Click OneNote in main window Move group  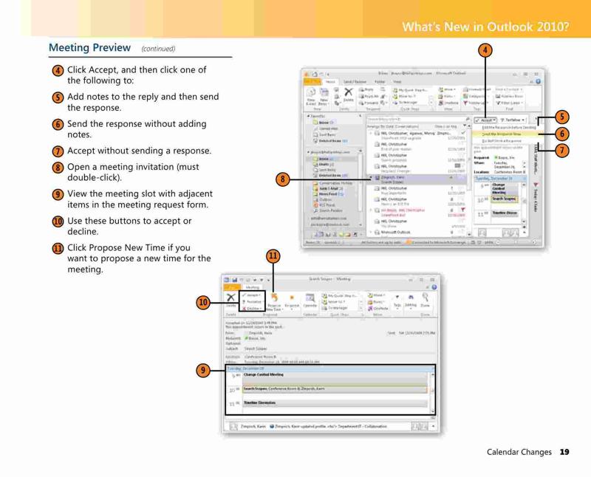coord(448,103)
